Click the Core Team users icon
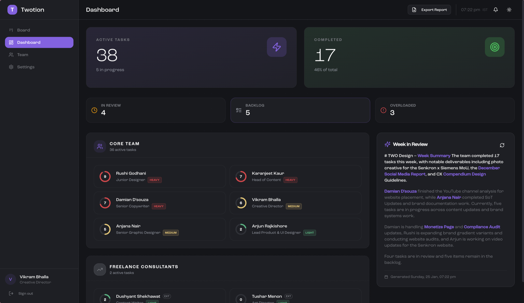 tap(100, 146)
